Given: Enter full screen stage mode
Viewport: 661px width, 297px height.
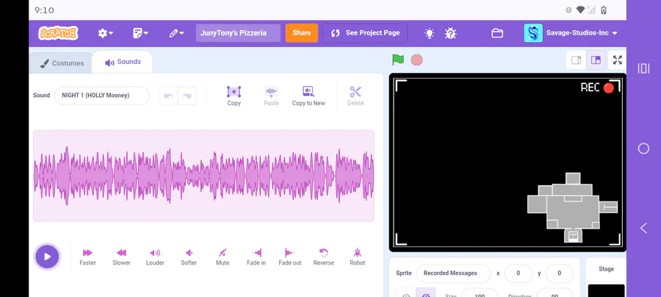Looking at the screenshot, I should click(617, 60).
